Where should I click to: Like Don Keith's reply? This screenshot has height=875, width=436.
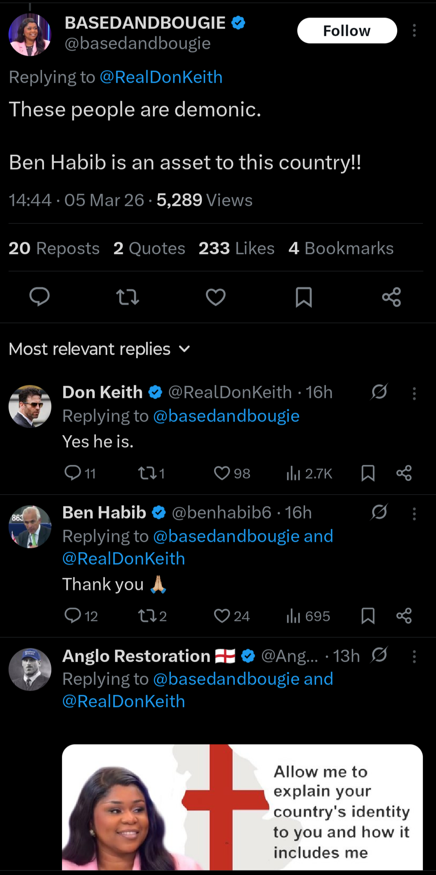pos(222,473)
